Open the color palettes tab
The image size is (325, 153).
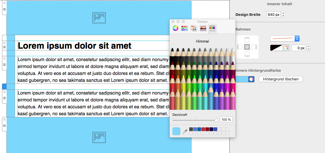click(x=194, y=28)
